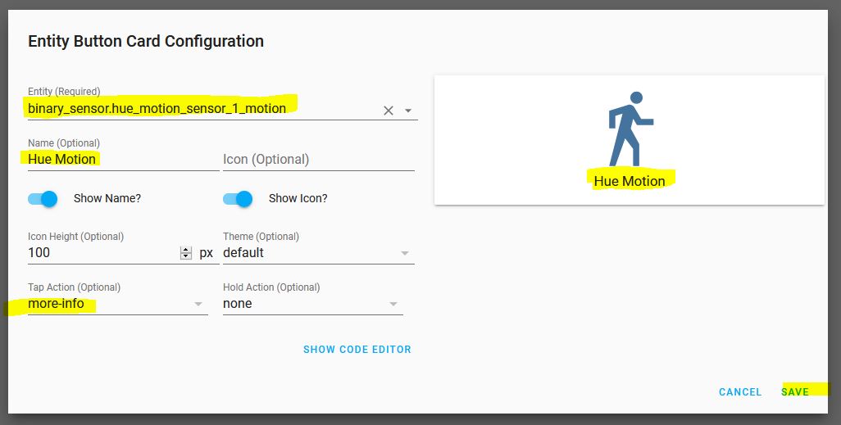
Task: Click the Name input field
Action: 123,159
